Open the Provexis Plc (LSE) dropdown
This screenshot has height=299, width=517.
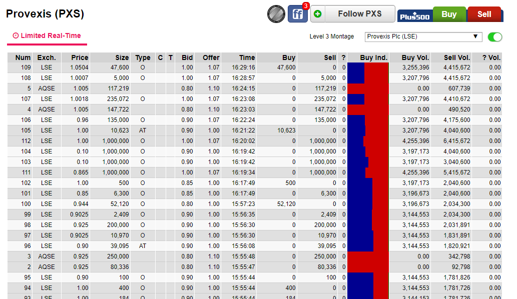(x=423, y=36)
